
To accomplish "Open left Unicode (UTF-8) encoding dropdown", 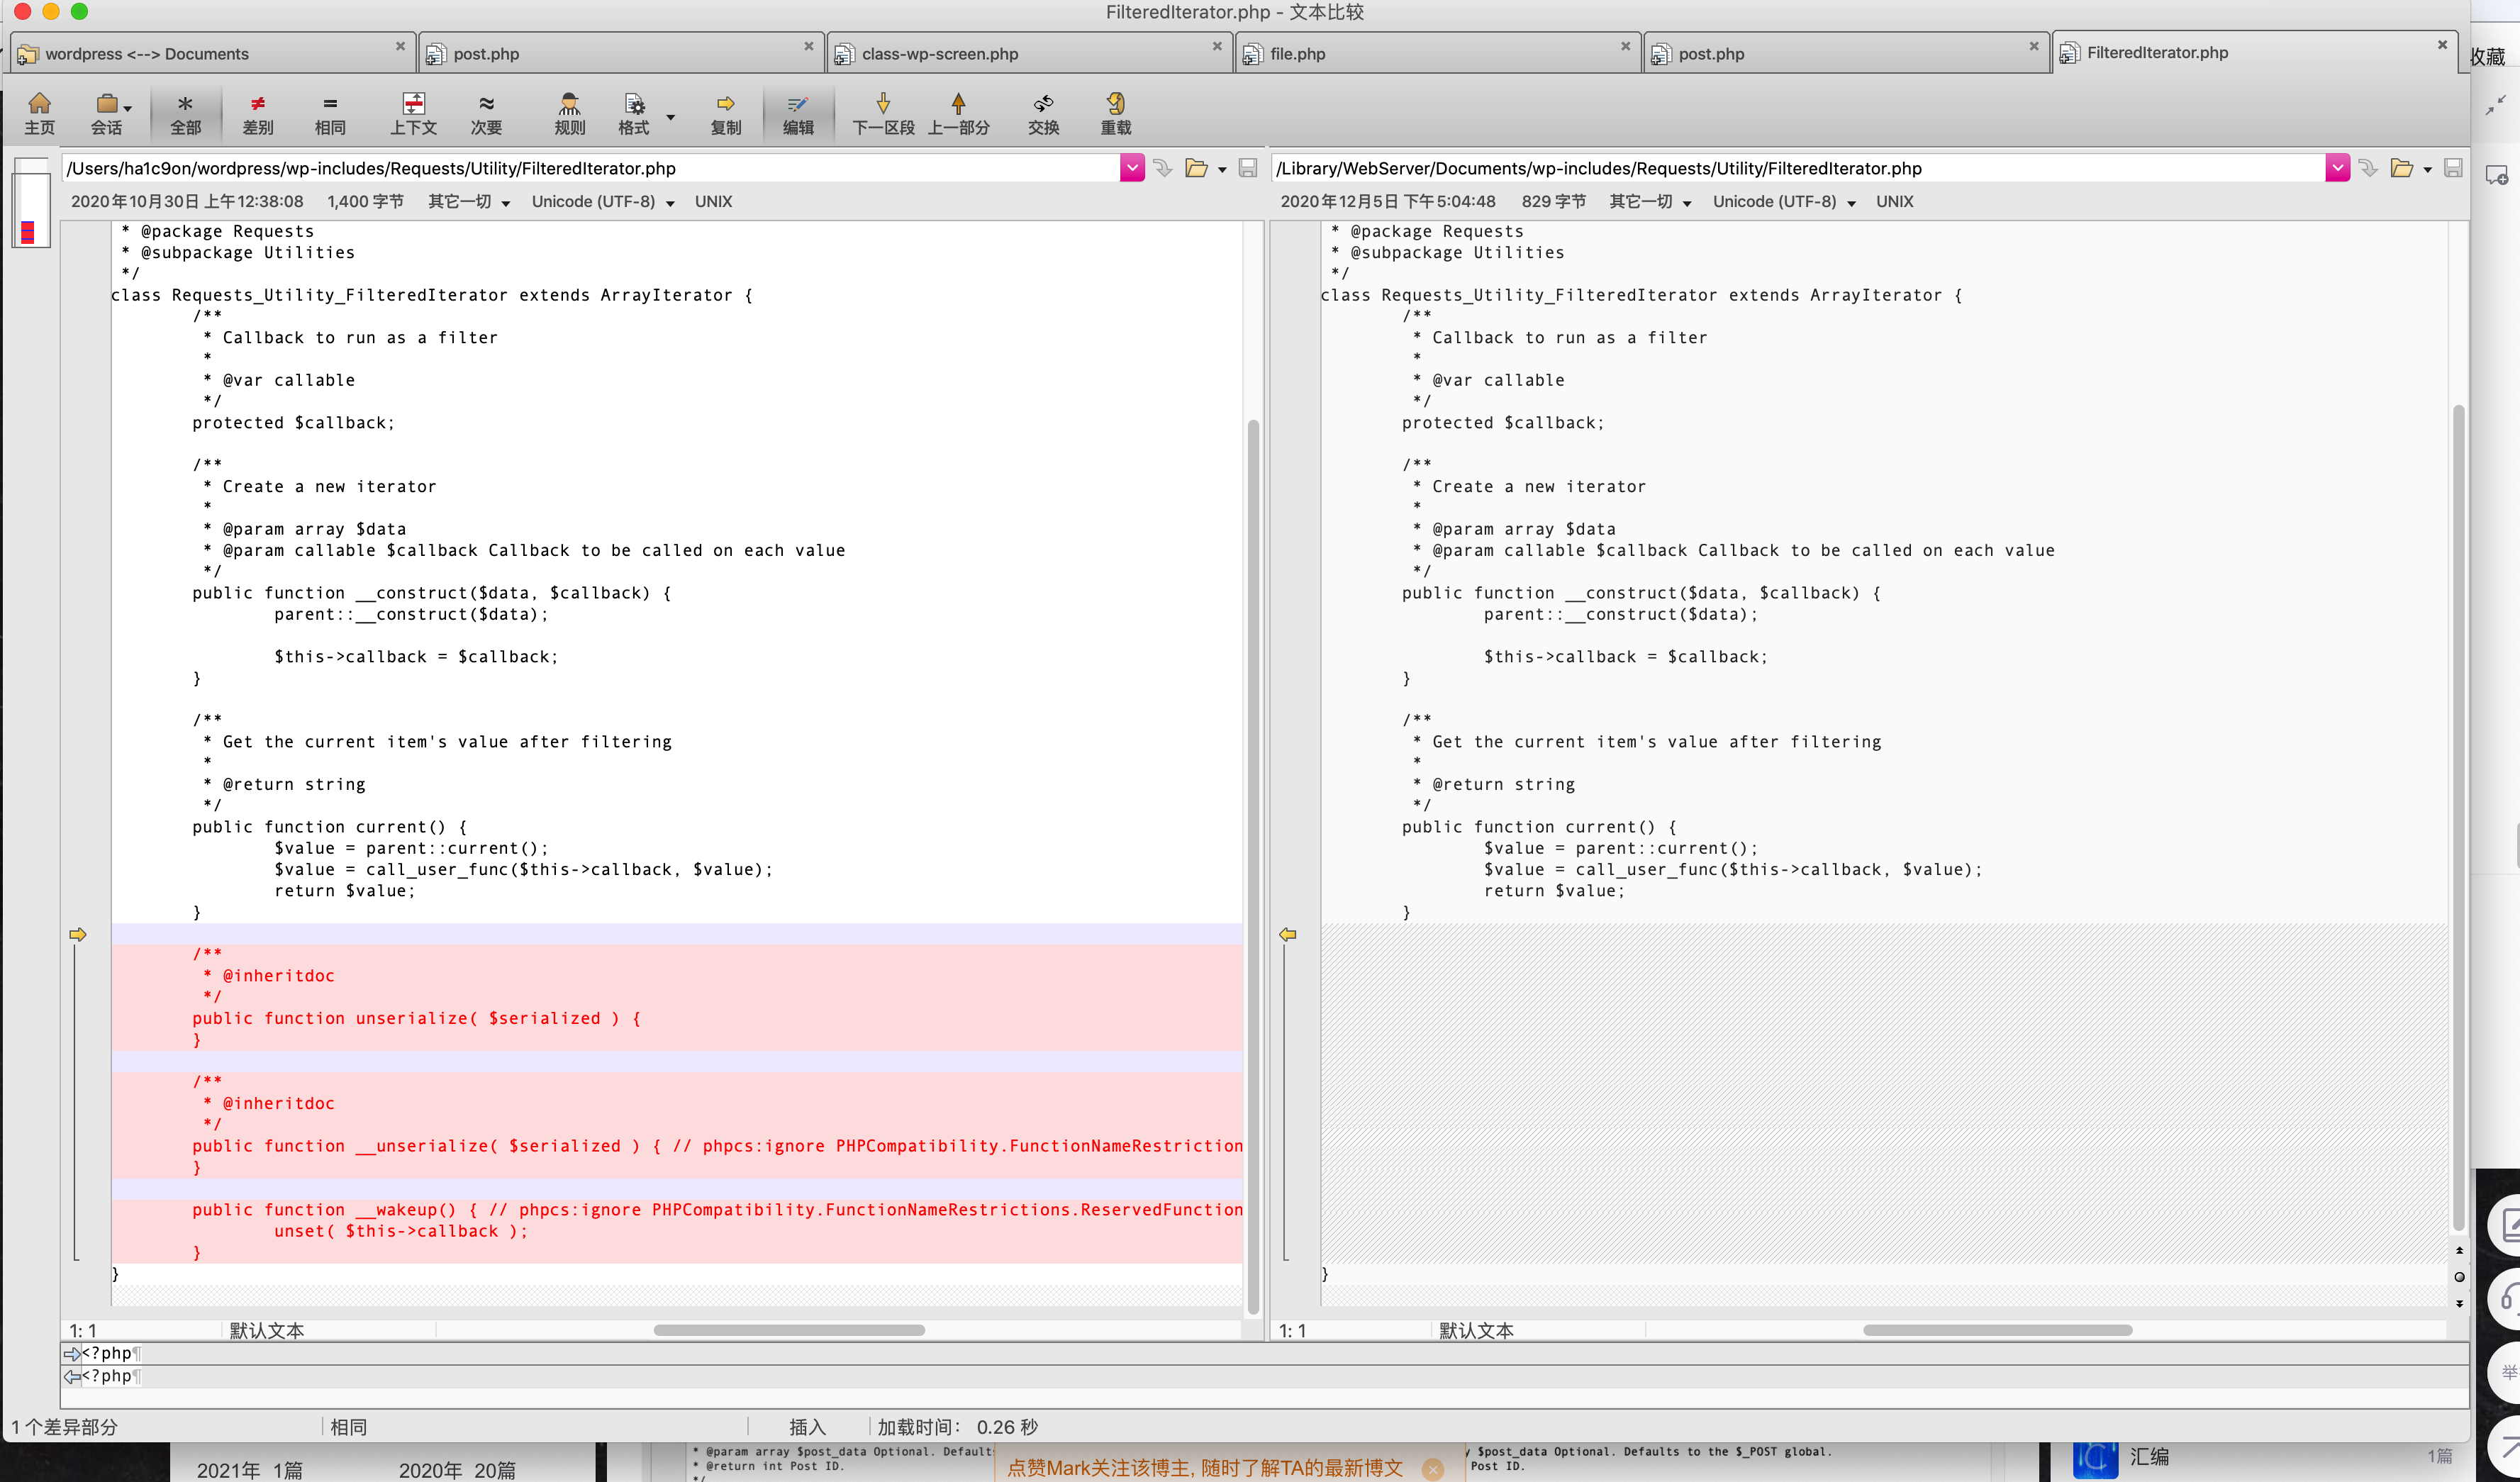I will (603, 202).
